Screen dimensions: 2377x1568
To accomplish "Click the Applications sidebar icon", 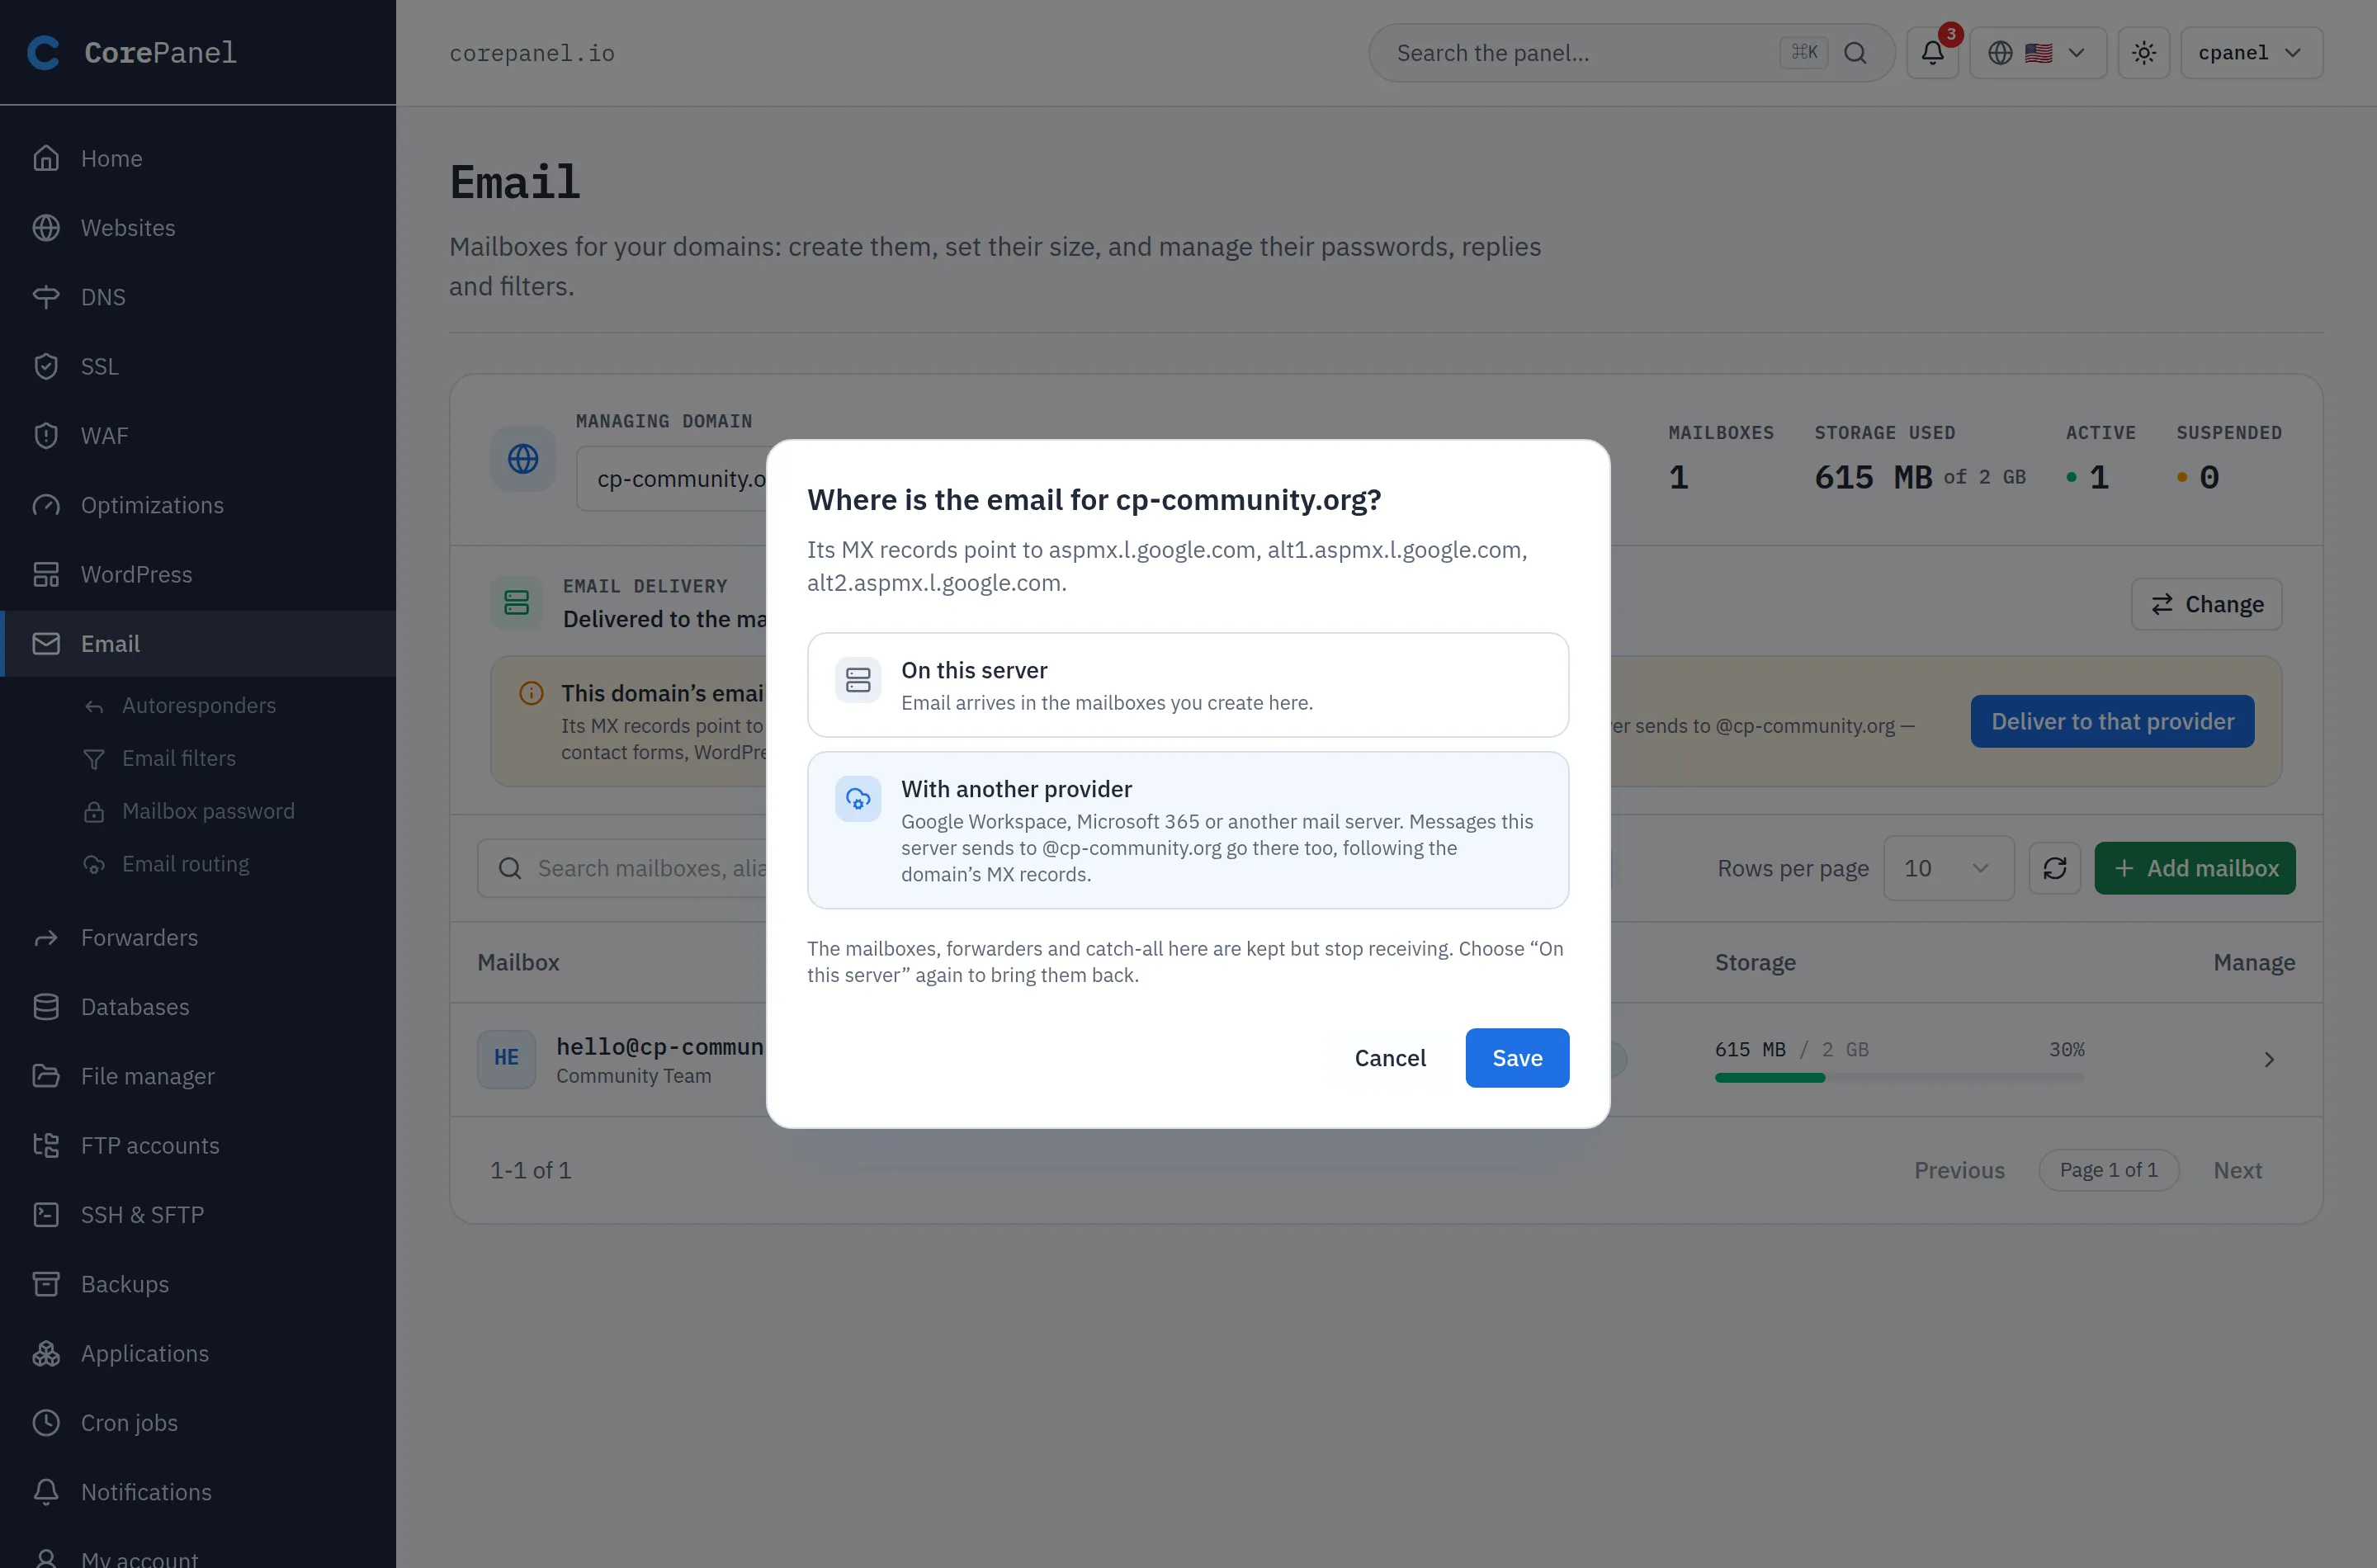I will point(46,1354).
